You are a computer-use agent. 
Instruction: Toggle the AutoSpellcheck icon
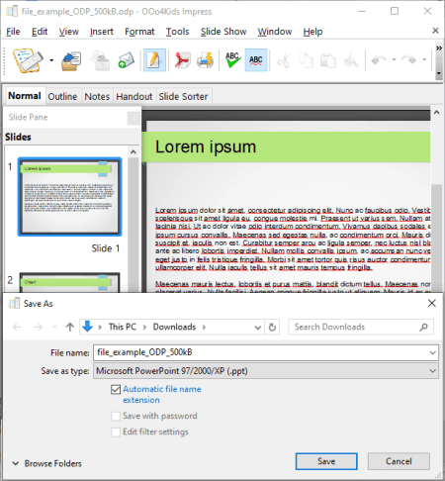pos(256,60)
